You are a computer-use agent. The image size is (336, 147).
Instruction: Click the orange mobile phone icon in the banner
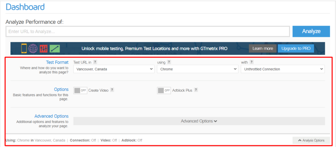[24, 49]
